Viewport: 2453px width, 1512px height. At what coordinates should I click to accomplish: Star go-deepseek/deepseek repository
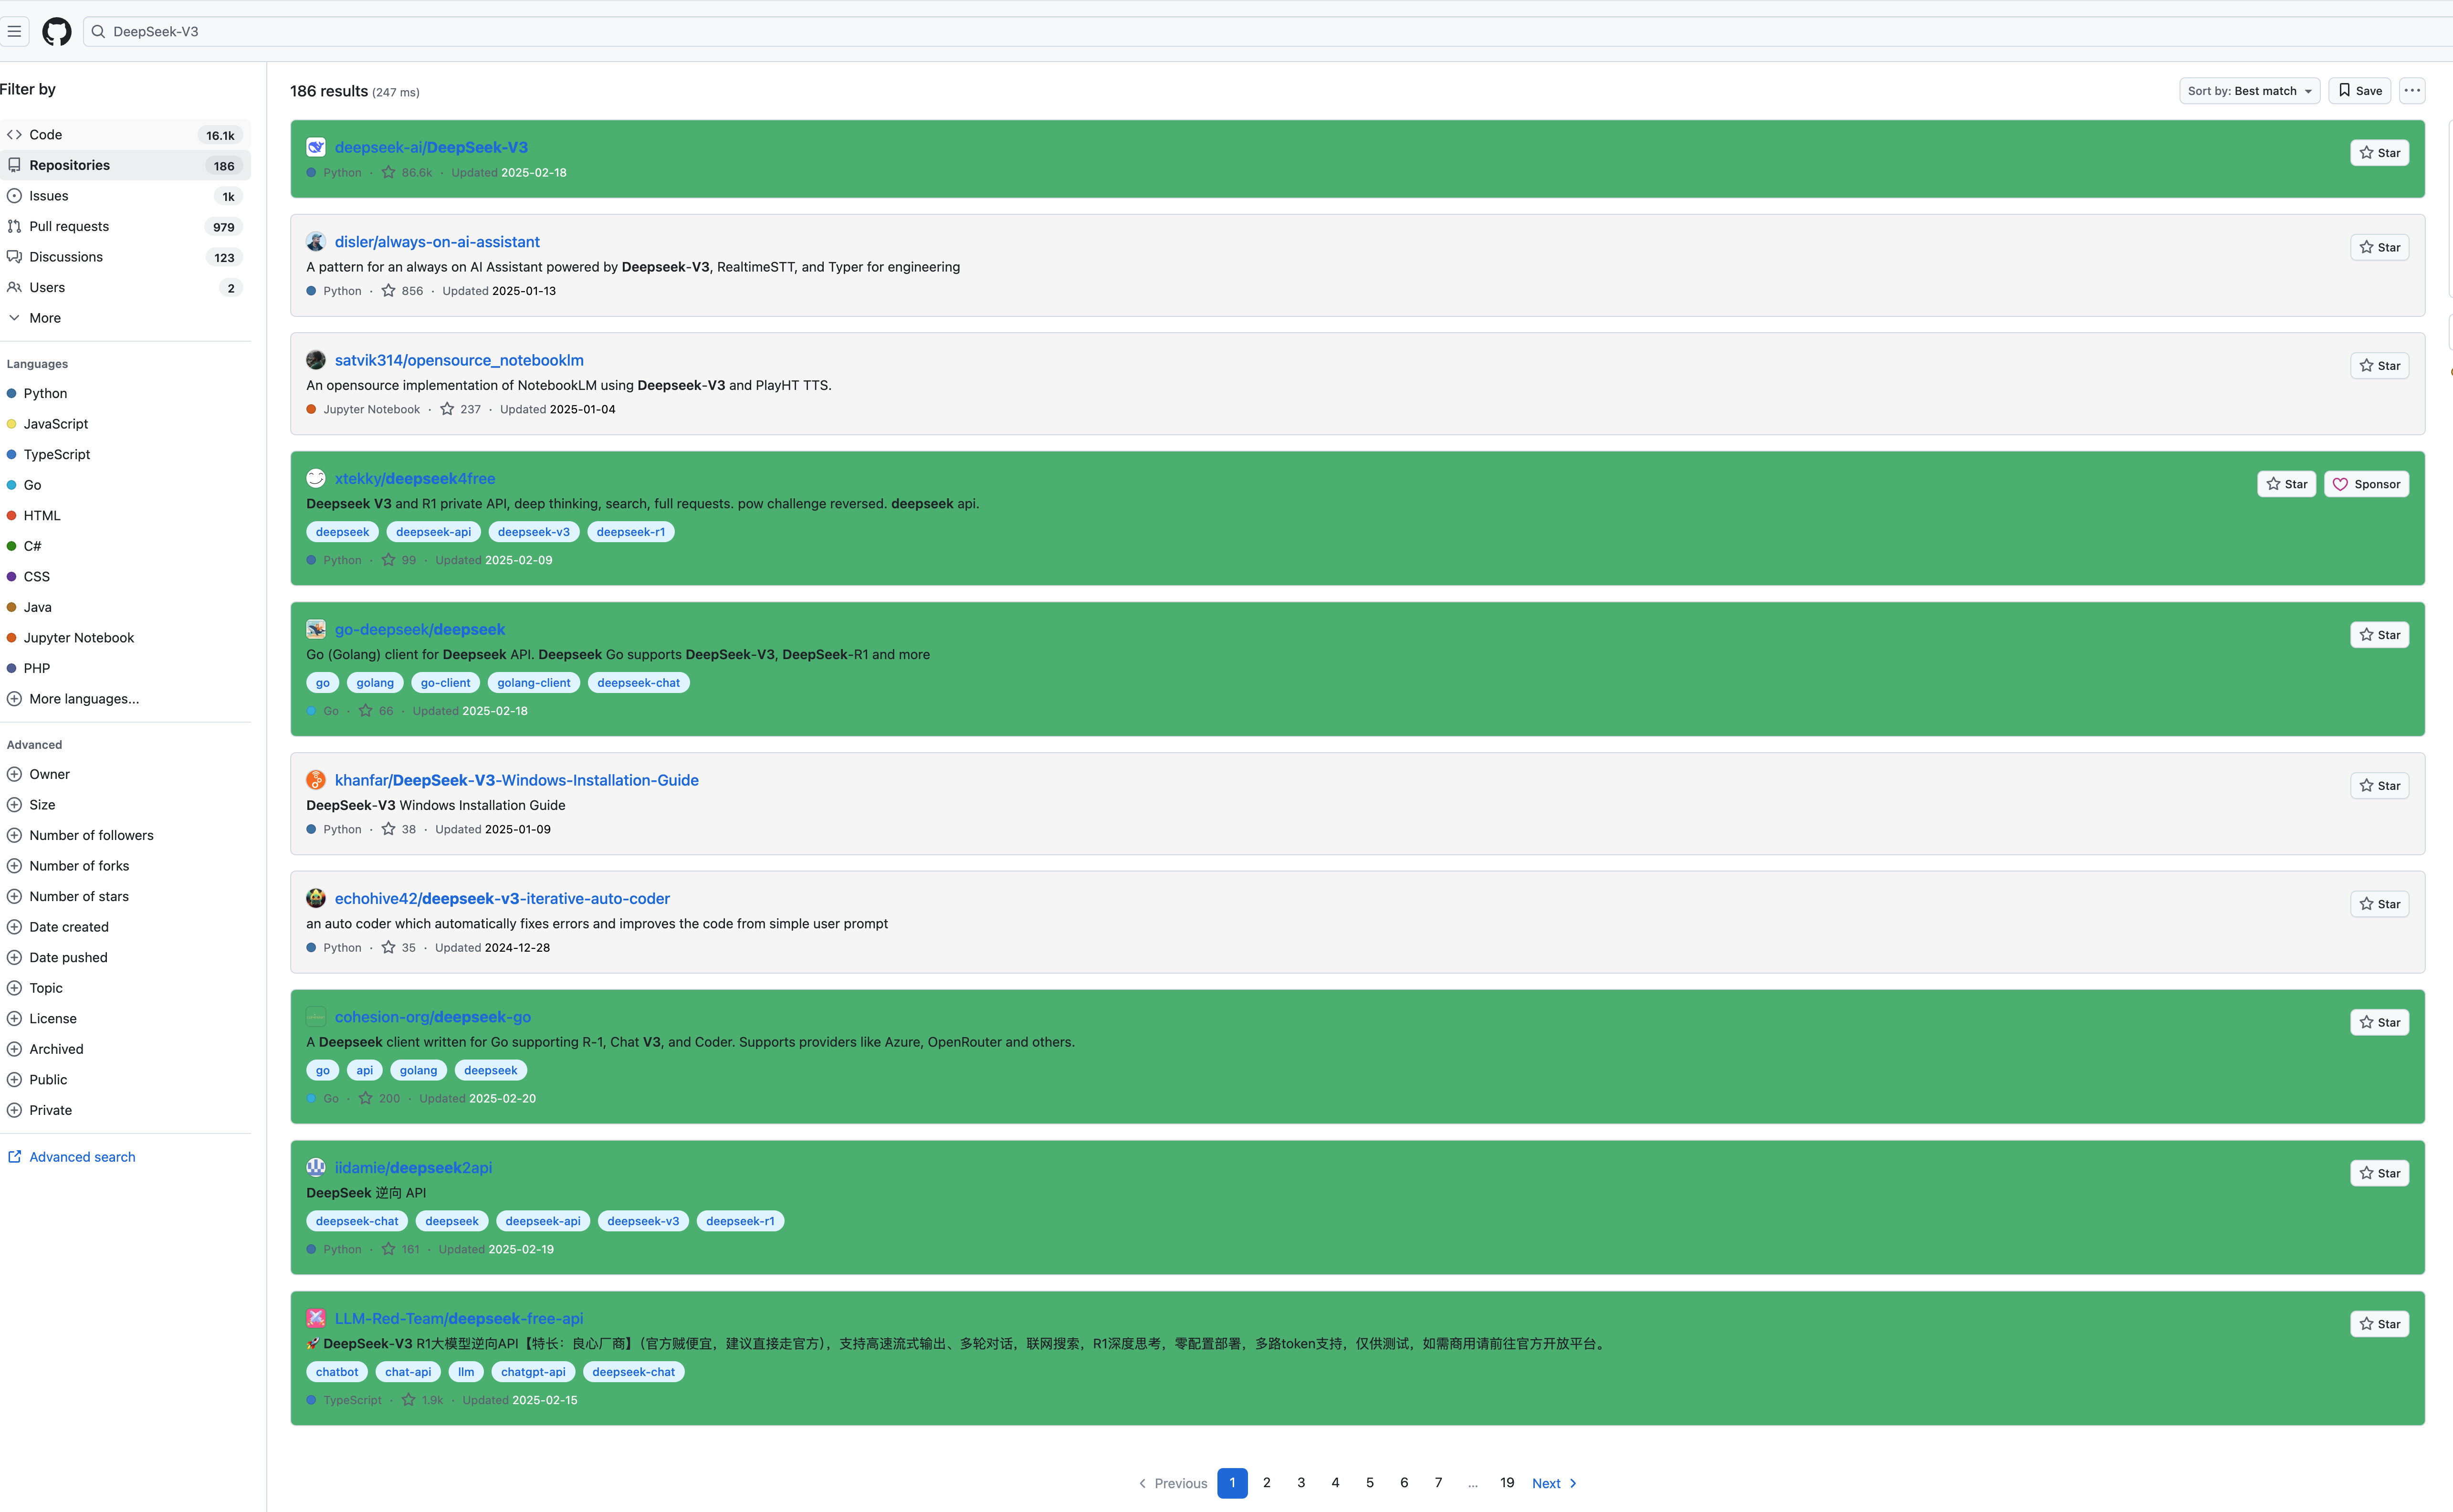(x=2379, y=635)
